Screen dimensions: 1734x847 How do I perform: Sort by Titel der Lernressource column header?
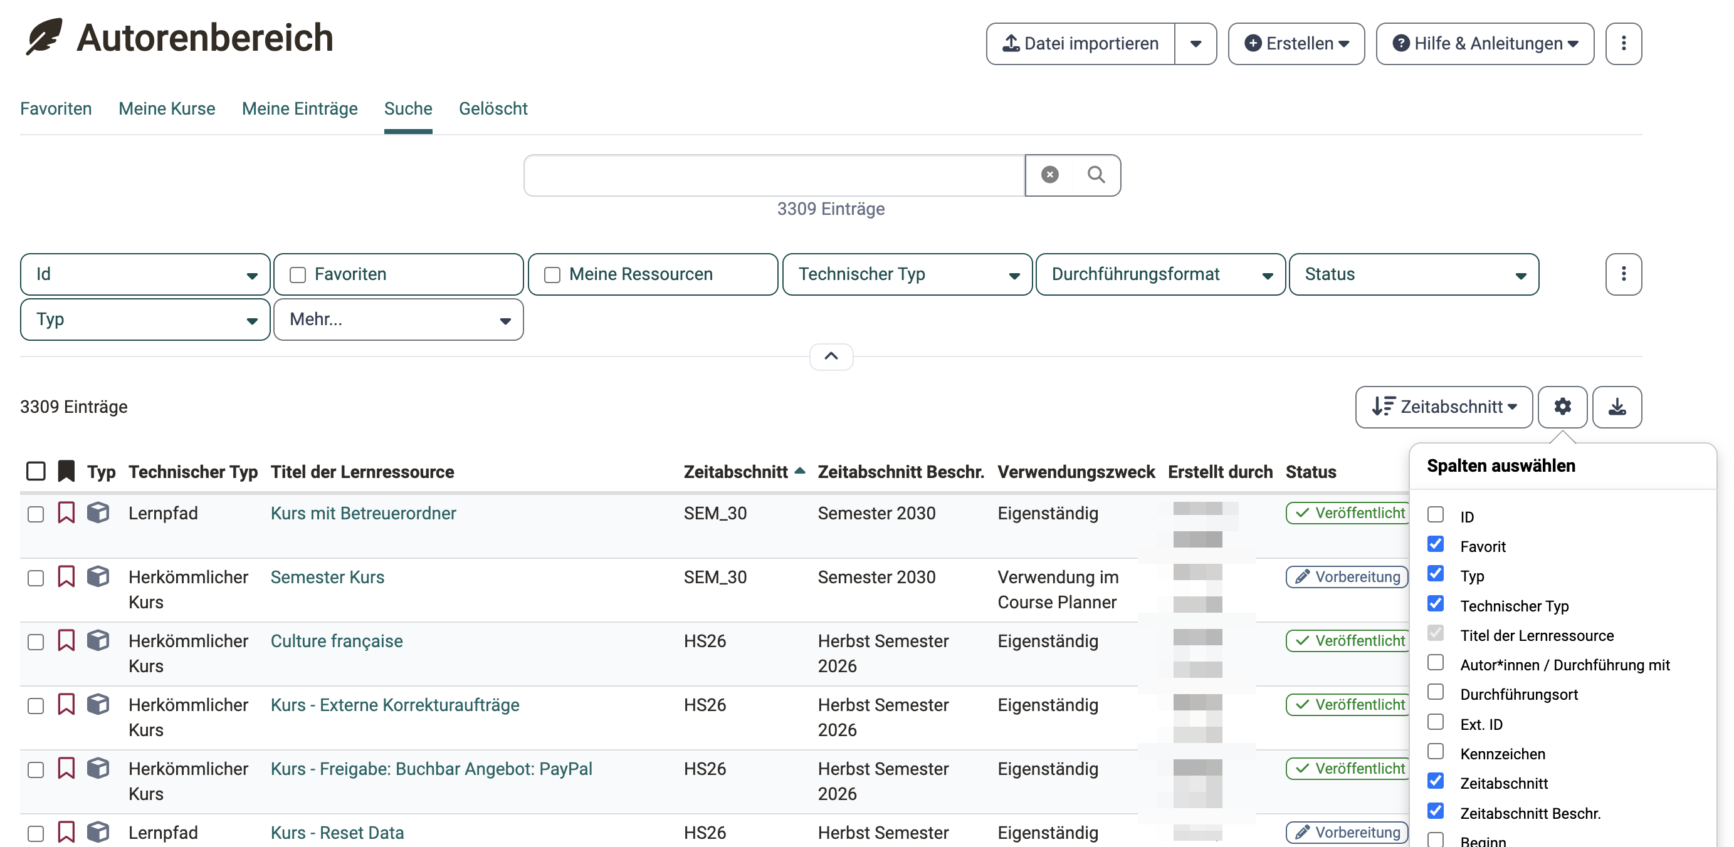362,472
